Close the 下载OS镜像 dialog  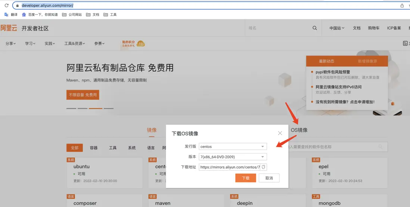click(x=280, y=133)
